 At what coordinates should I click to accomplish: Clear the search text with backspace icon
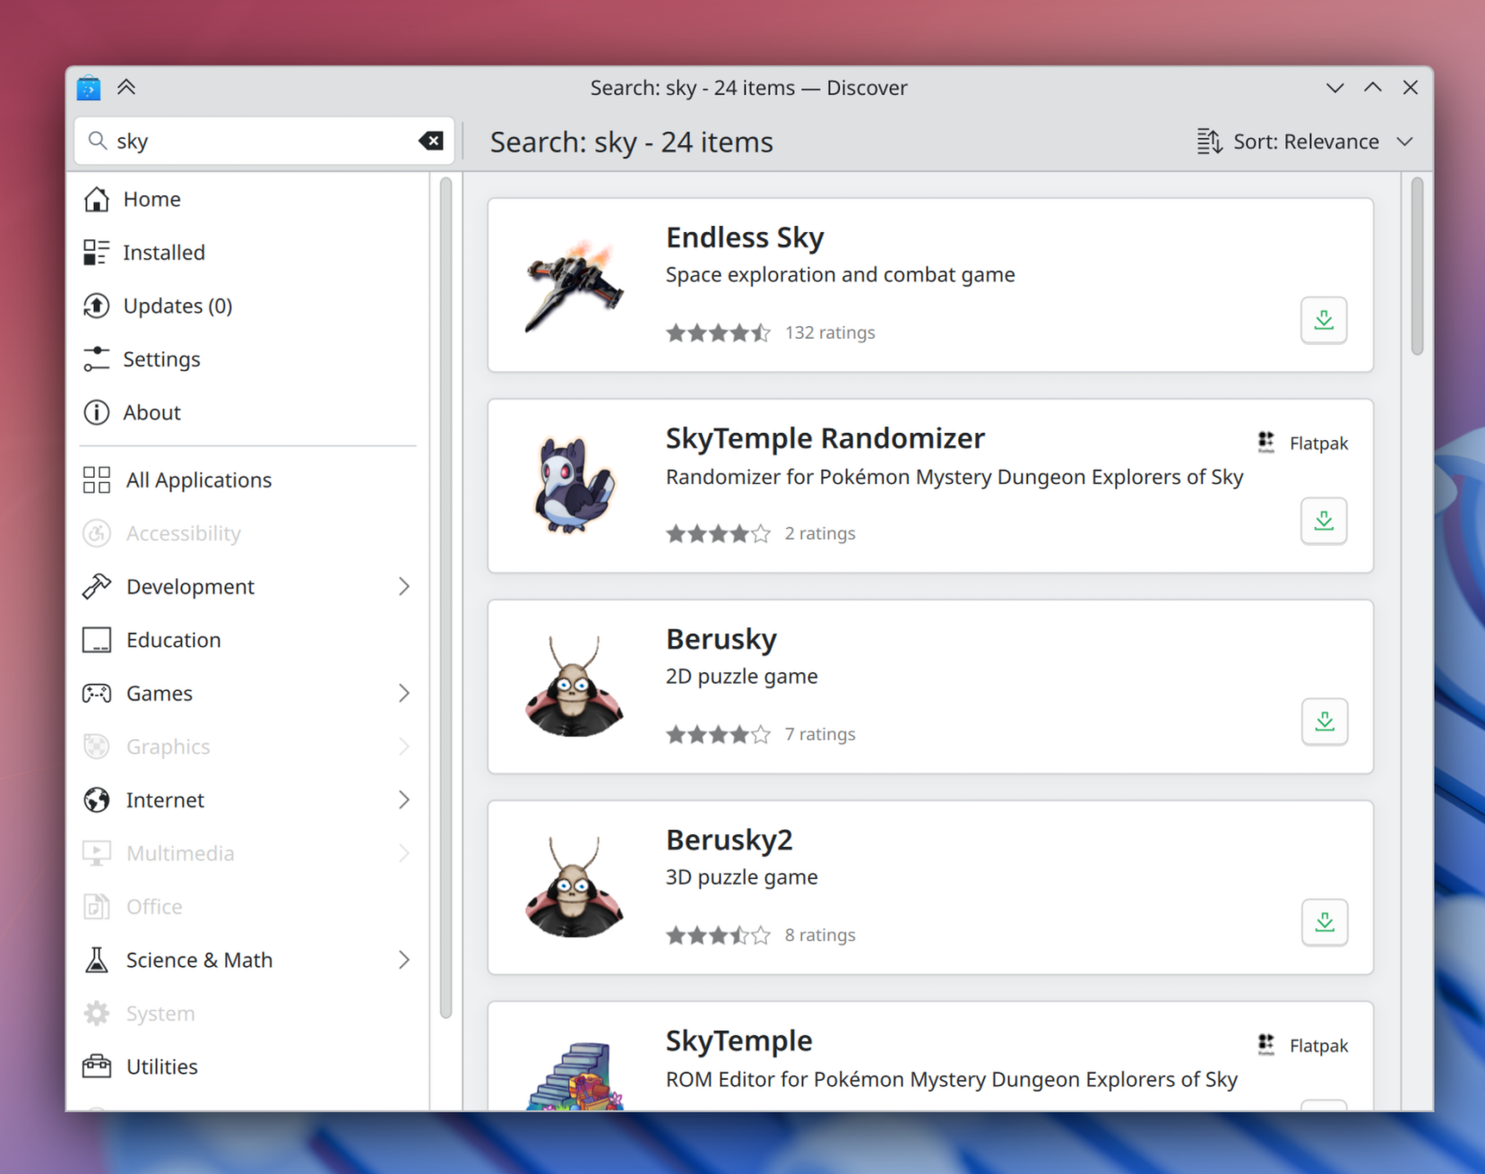pos(431,141)
